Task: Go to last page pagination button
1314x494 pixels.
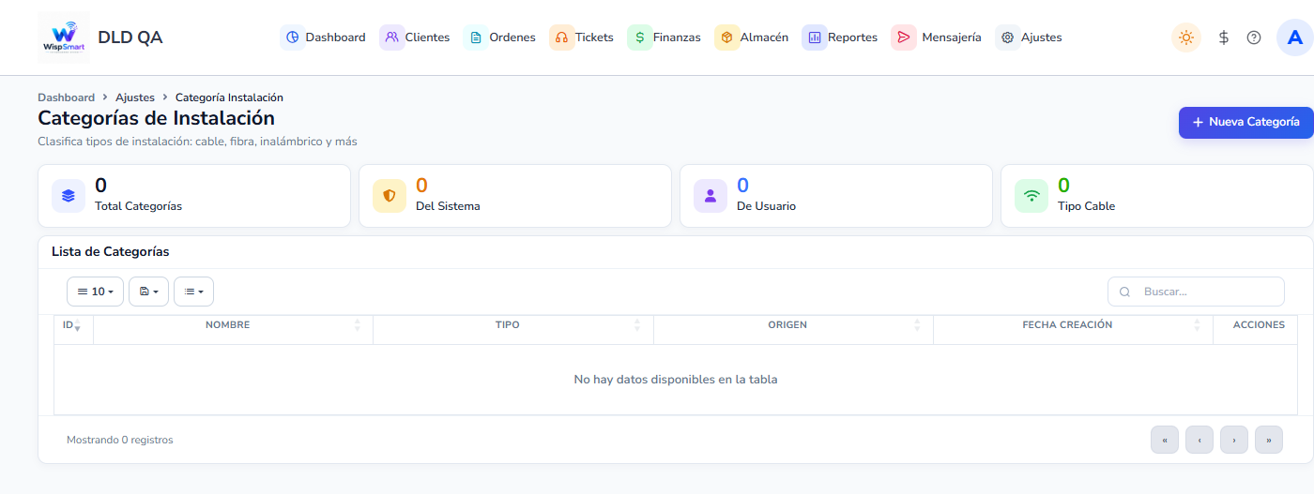Action: point(1269,440)
